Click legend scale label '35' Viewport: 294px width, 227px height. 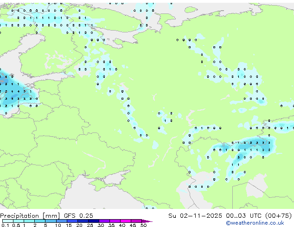pos(111,225)
